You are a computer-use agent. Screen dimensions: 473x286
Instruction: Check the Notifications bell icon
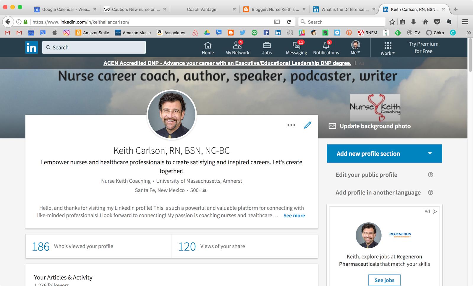pos(325,47)
